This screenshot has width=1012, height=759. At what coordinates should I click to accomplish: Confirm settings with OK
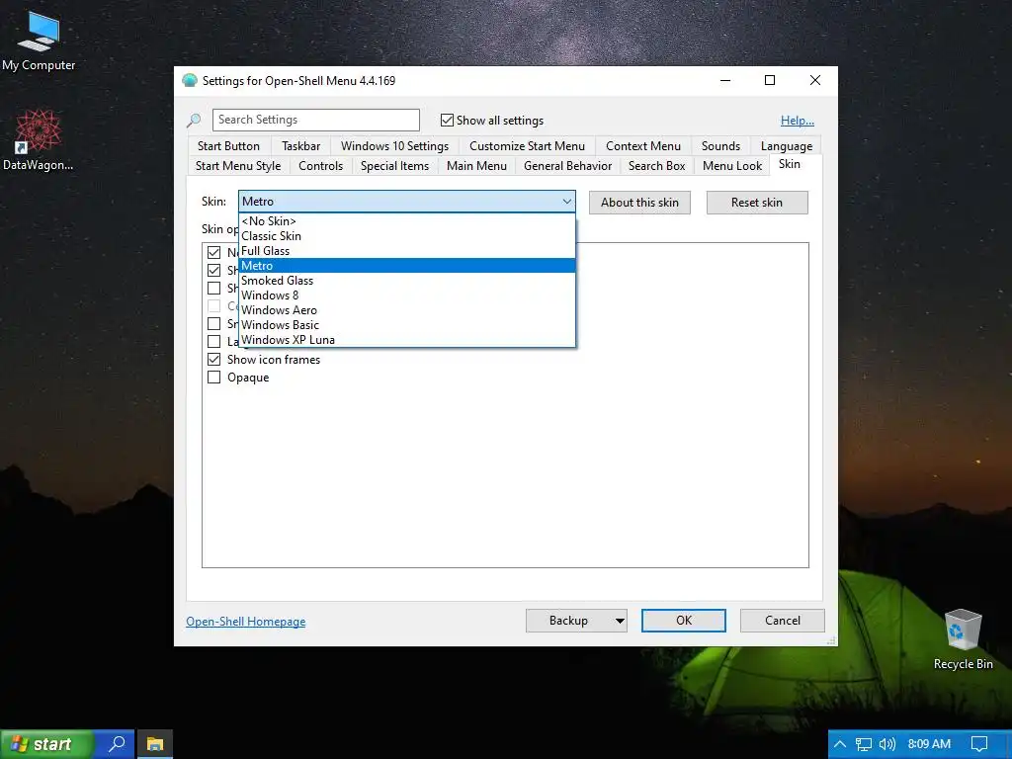coord(684,621)
